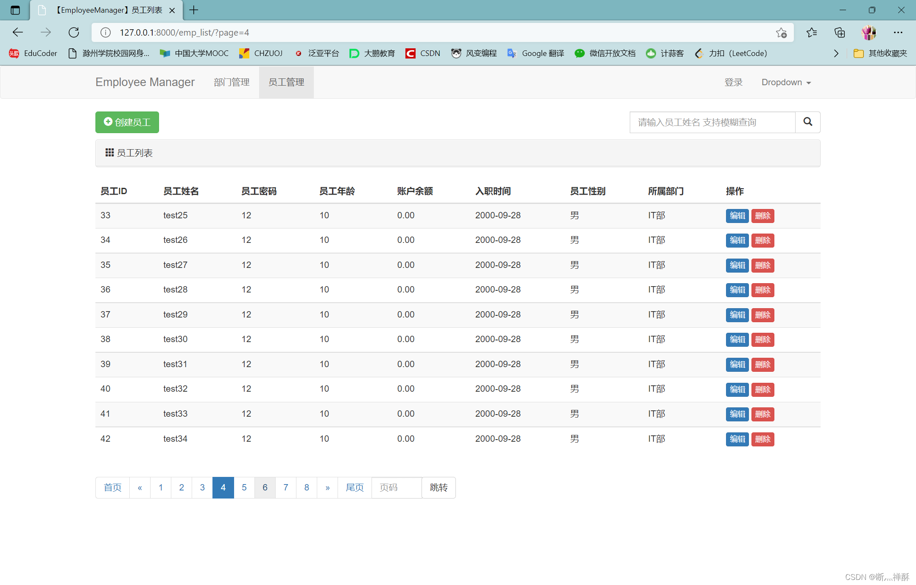Go to page 1
The height and width of the screenshot is (585, 916).
coord(161,487)
